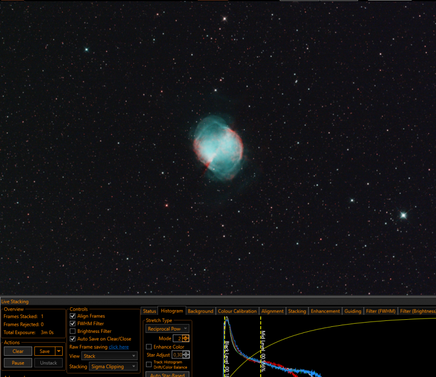Increase Star Adjust with the up arrow
This screenshot has height=377, width=436.
(x=186, y=353)
